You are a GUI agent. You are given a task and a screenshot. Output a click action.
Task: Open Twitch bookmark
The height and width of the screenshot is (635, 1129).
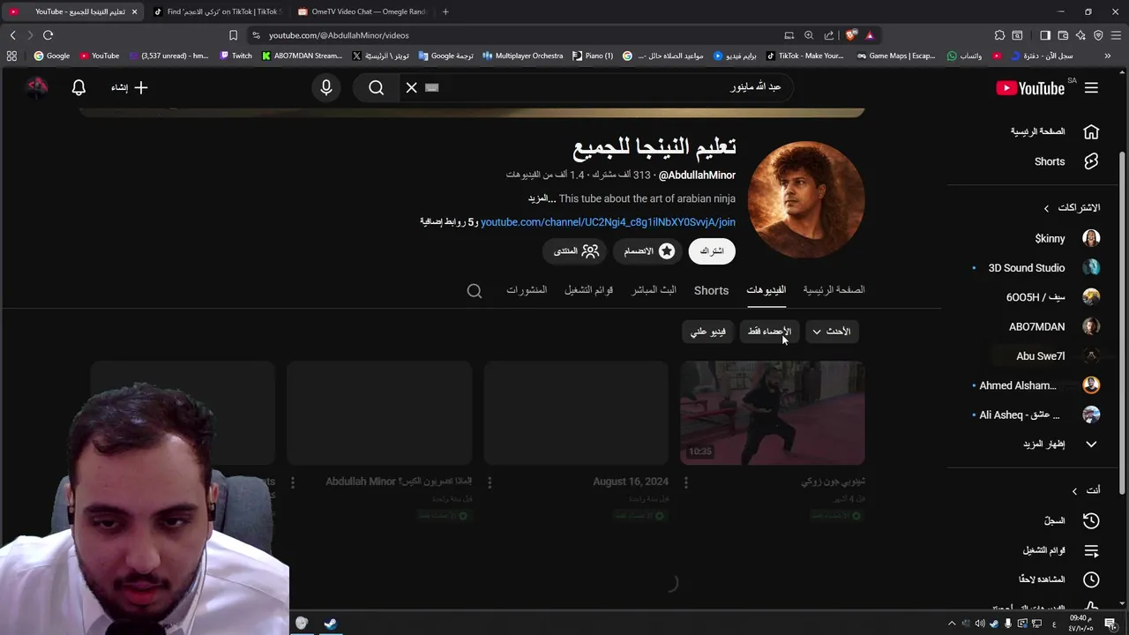coord(236,56)
